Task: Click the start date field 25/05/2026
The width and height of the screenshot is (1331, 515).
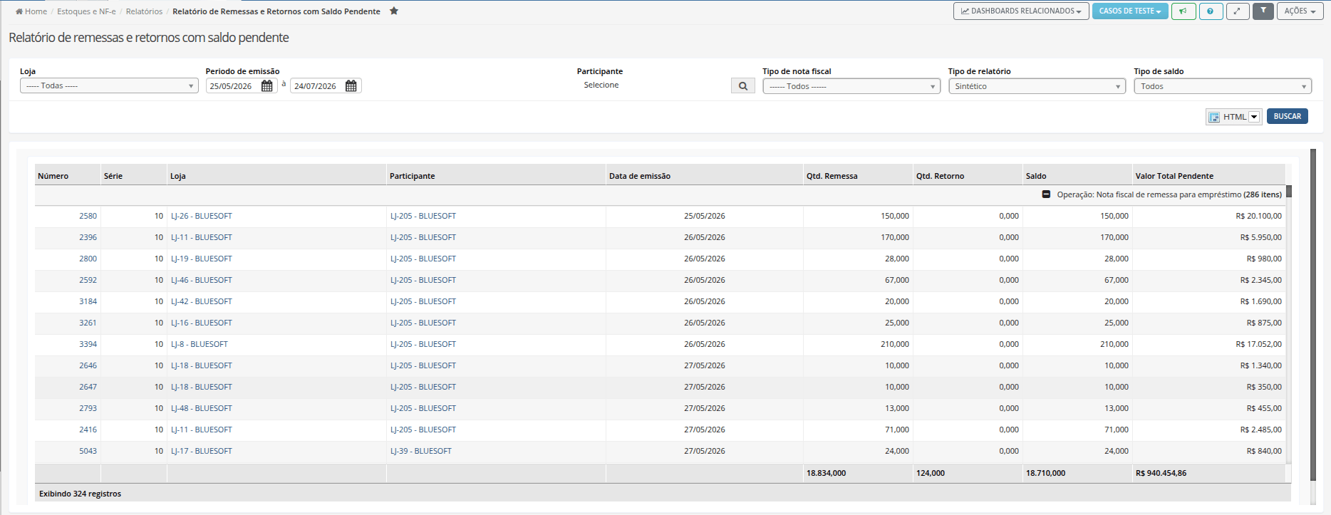Action: pos(232,86)
